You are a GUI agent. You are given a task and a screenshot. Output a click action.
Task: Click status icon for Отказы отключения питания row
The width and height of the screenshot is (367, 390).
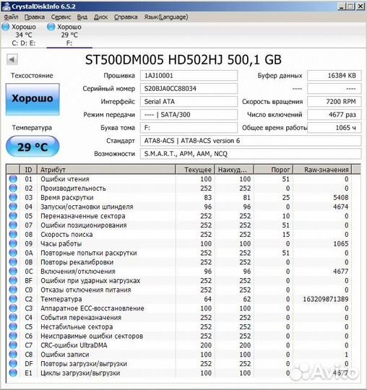[x=13, y=290]
